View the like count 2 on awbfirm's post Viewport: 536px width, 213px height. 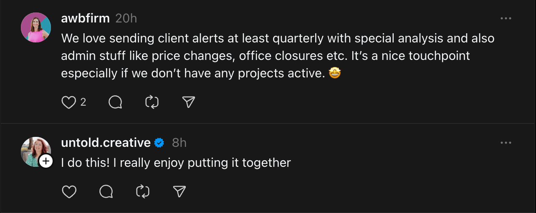pyautogui.click(x=83, y=102)
